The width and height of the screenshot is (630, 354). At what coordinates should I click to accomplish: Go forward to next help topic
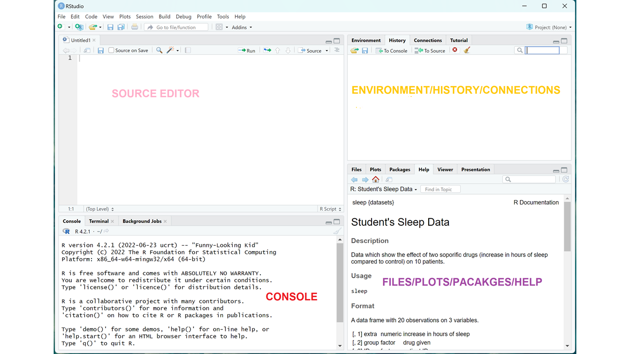365,179
